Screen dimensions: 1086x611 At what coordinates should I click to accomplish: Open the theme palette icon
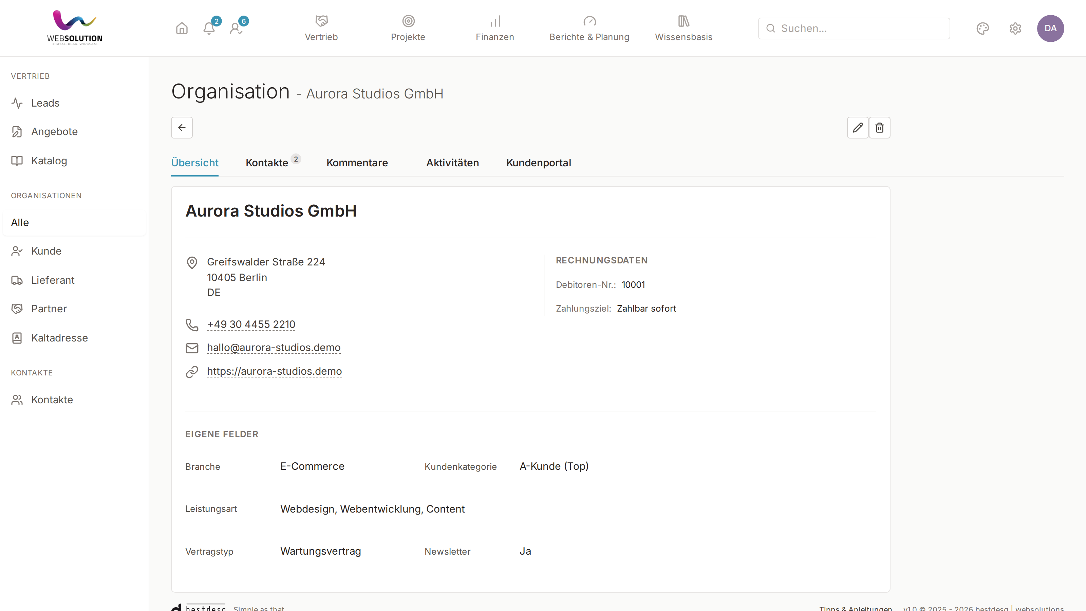[982, 28]
